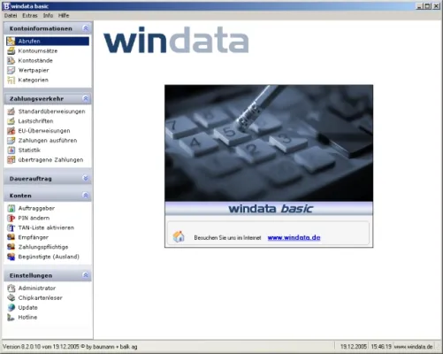
Task: Open the Hilfe menu
Action: point(64,16)
